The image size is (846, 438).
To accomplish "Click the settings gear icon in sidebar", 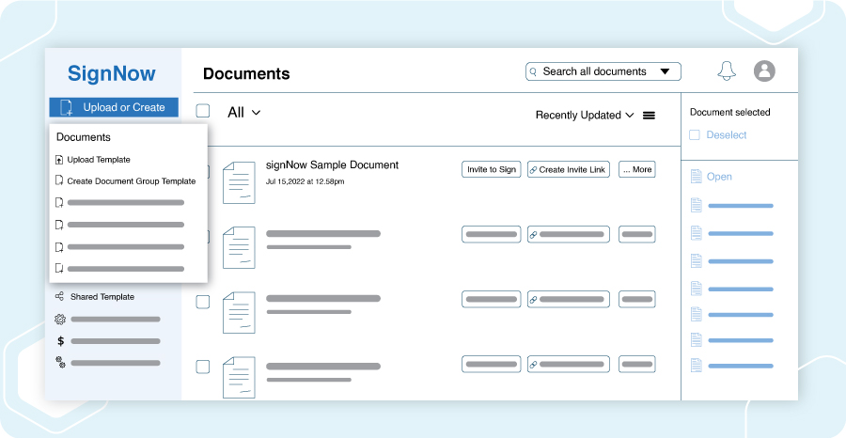I will point(60,320).
